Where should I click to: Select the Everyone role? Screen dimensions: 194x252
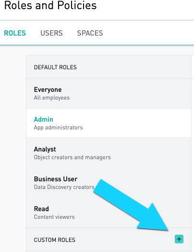[x=109, y=93]
